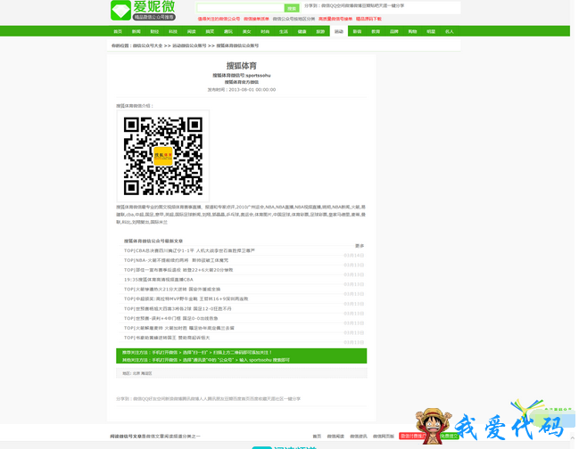Open the 明星 navigation item
The height and width of the screenshot is (449, 579).
[431, 32]
